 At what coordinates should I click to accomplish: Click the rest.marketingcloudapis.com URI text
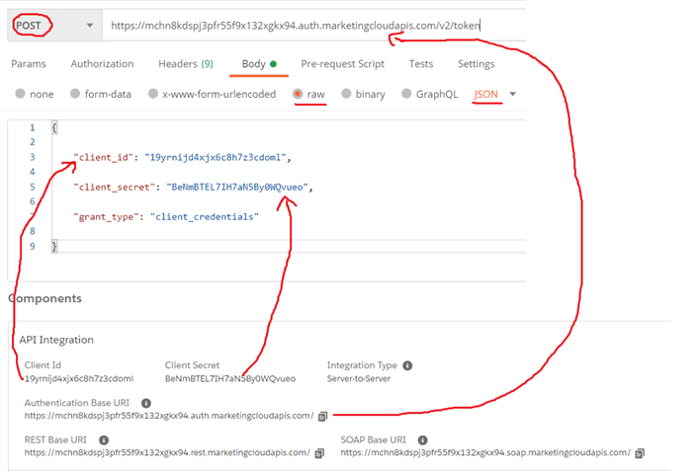(167, 453)
